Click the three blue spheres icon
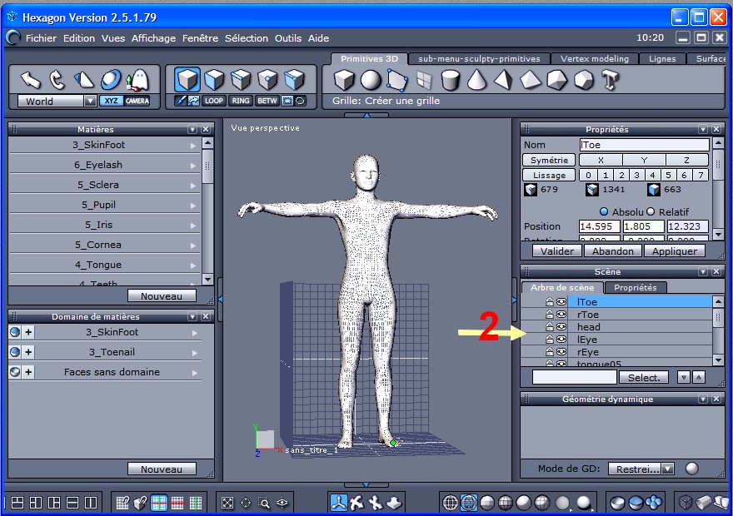The image size is (733, 516). pos(654,503)
